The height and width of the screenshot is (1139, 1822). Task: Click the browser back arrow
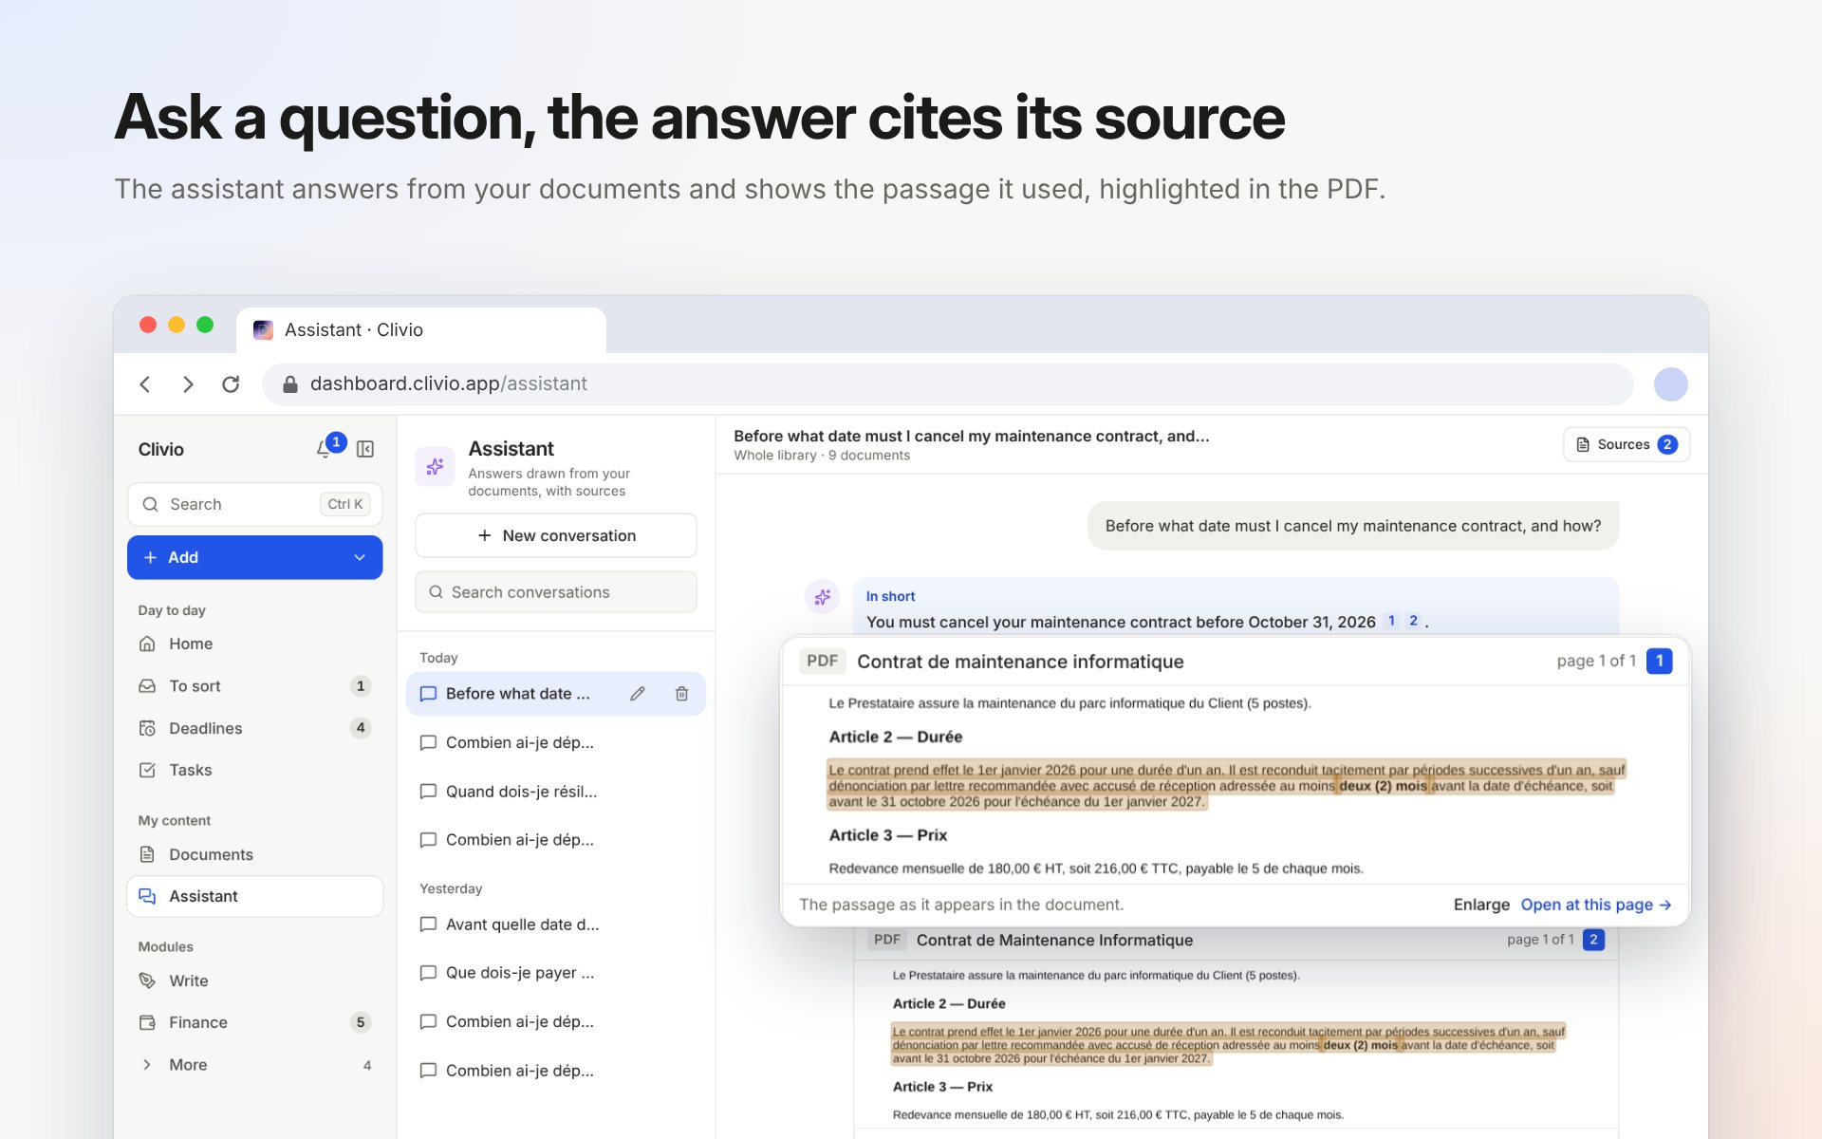coord(145,383)
